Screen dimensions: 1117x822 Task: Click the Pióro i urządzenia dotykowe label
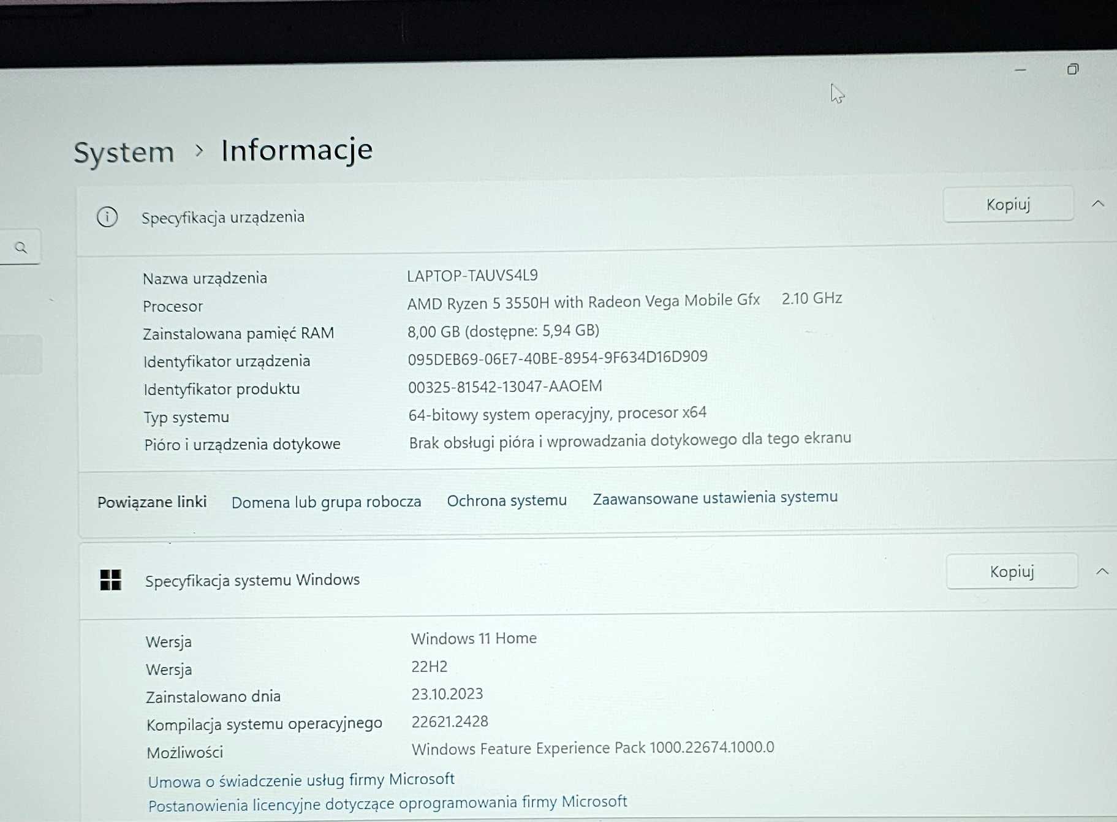243,445
